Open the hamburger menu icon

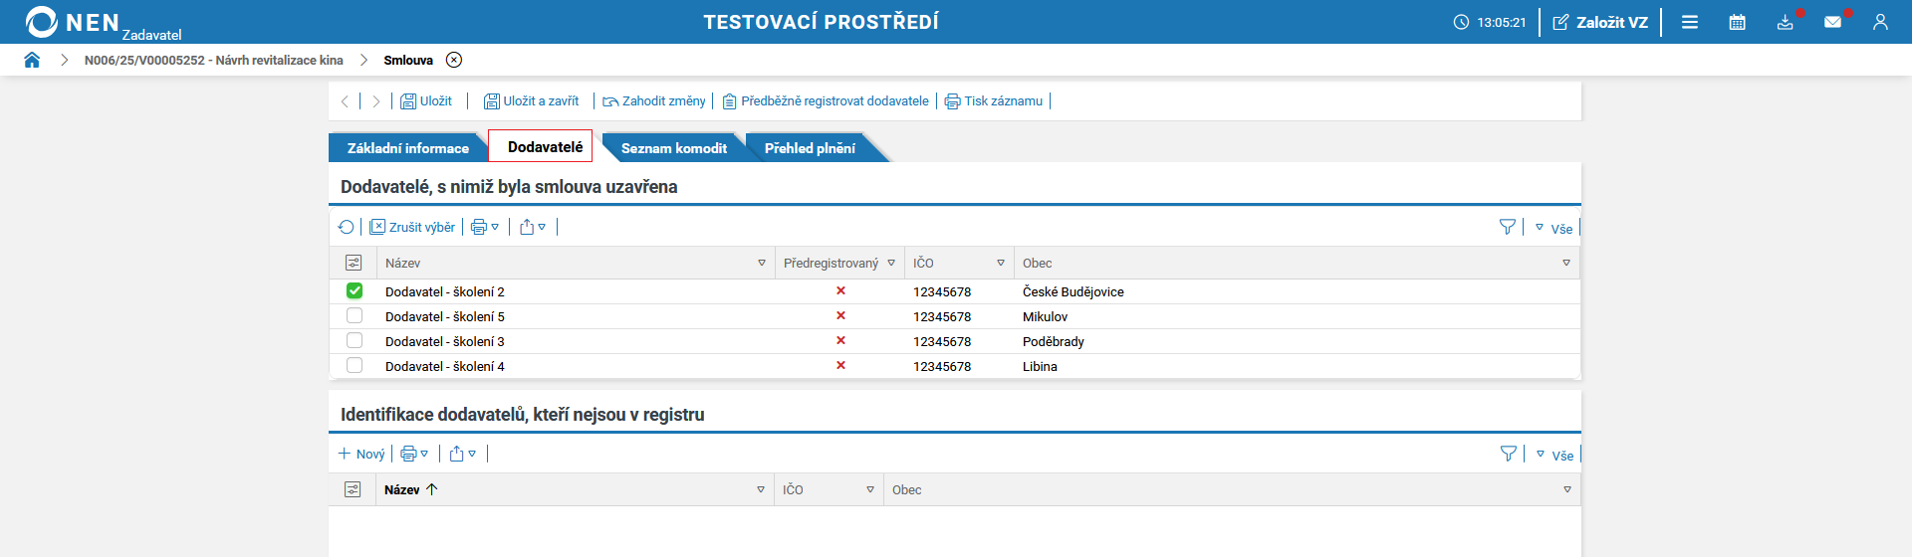tap(1690, 22)
